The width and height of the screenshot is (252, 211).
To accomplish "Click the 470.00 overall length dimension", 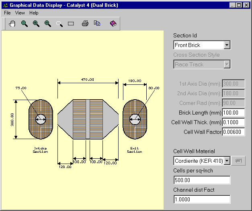I will (x=88, y=80).
